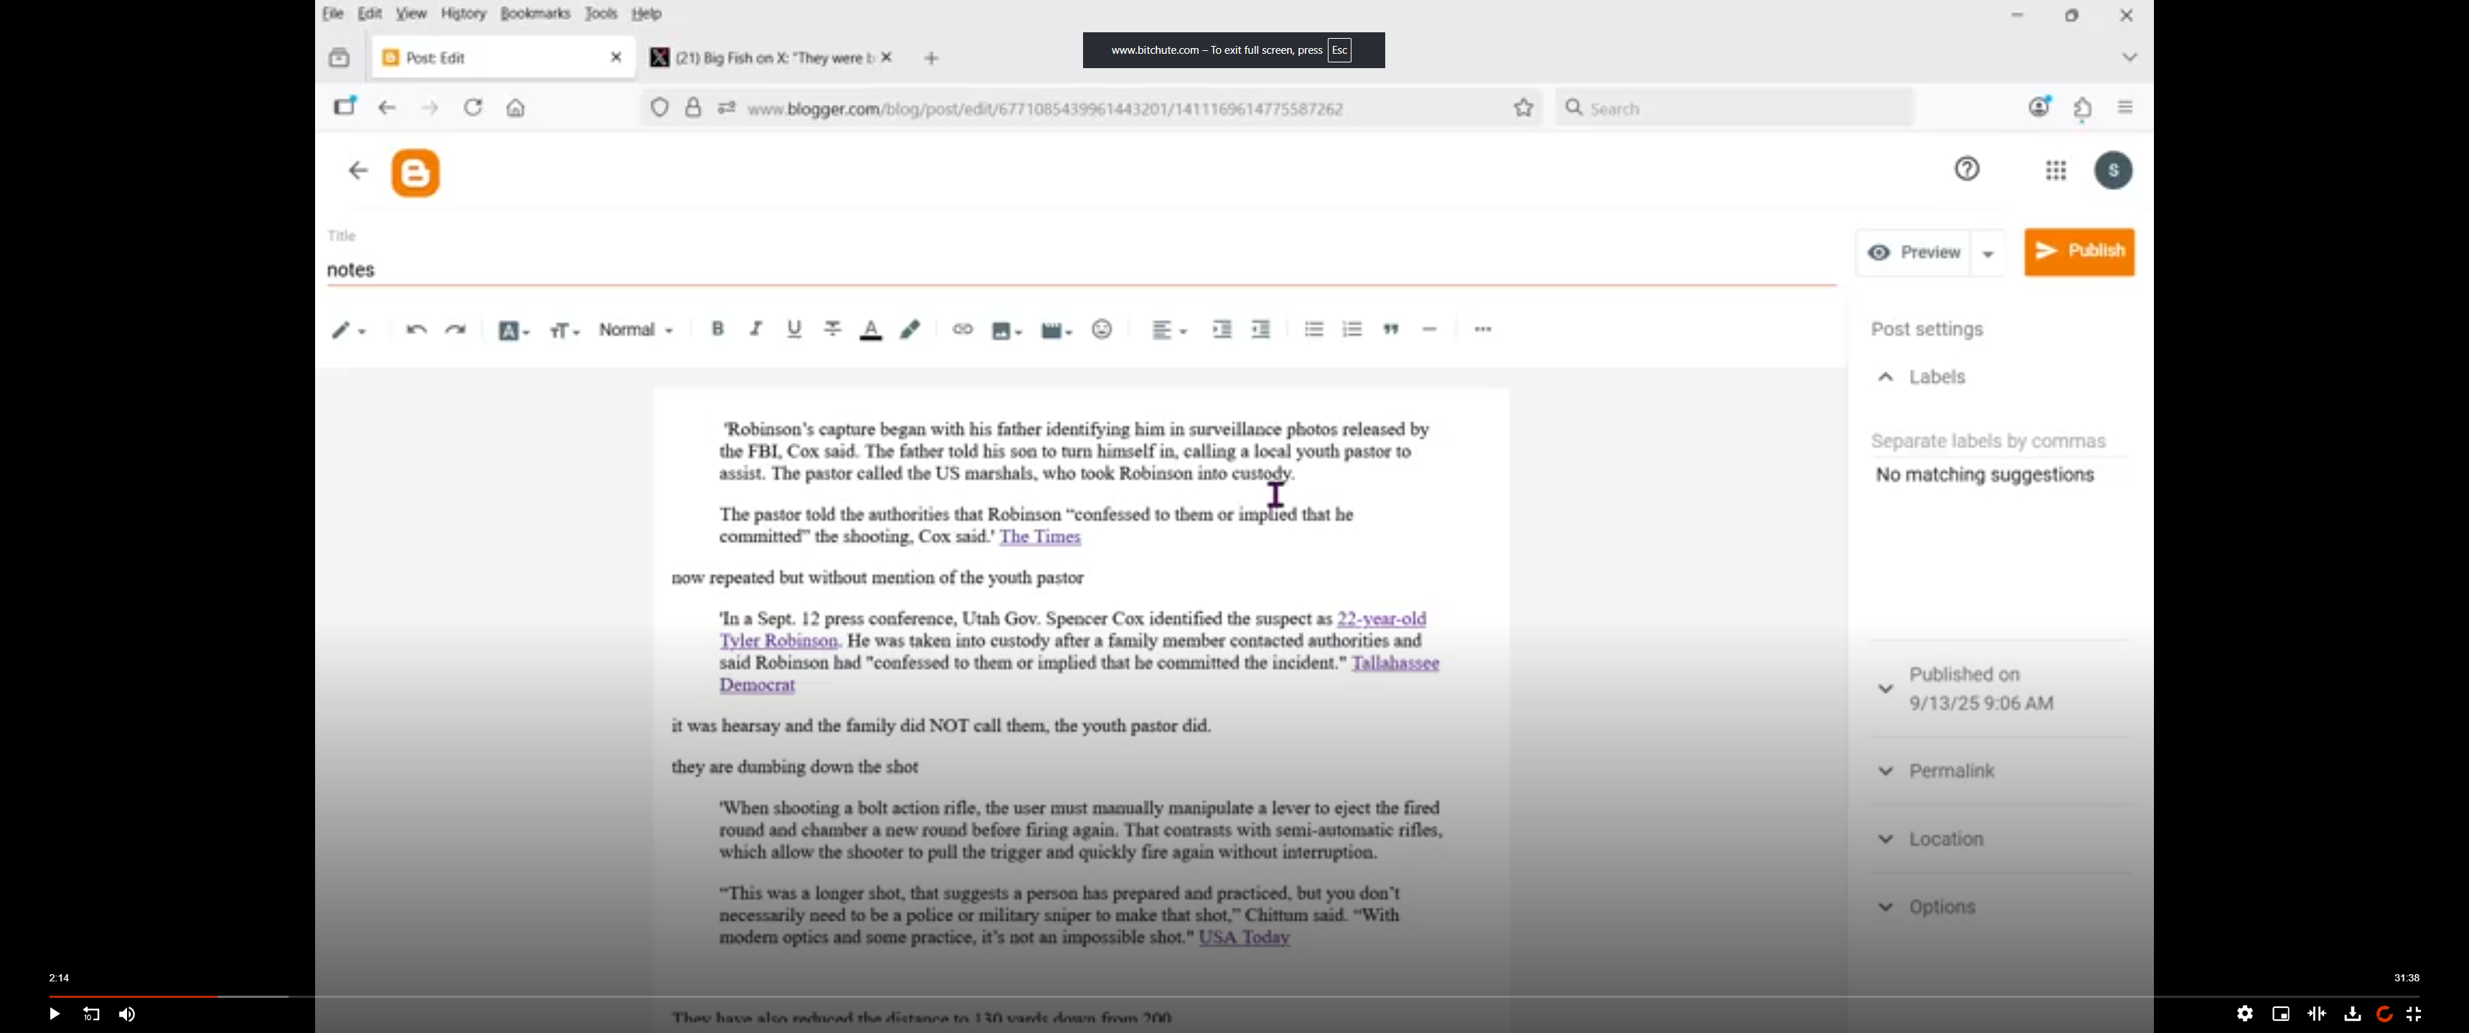2469x1033 pixels.
Task: Mute the video volume
Action: 126,1014
